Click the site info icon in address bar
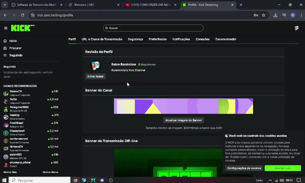Viewport: 305px width, 183px height. click(x=33, y=15)
